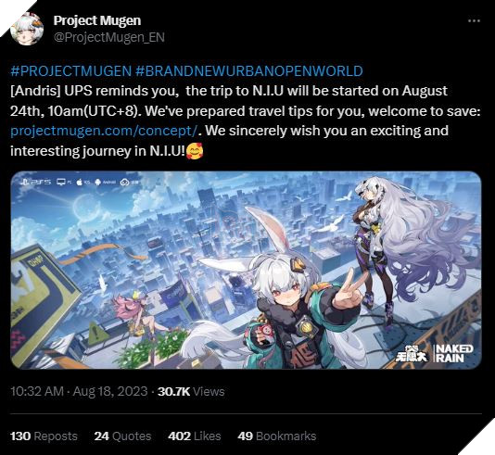View the 402 Likes list
495x455 pixels.
click(x=195, y=436)
